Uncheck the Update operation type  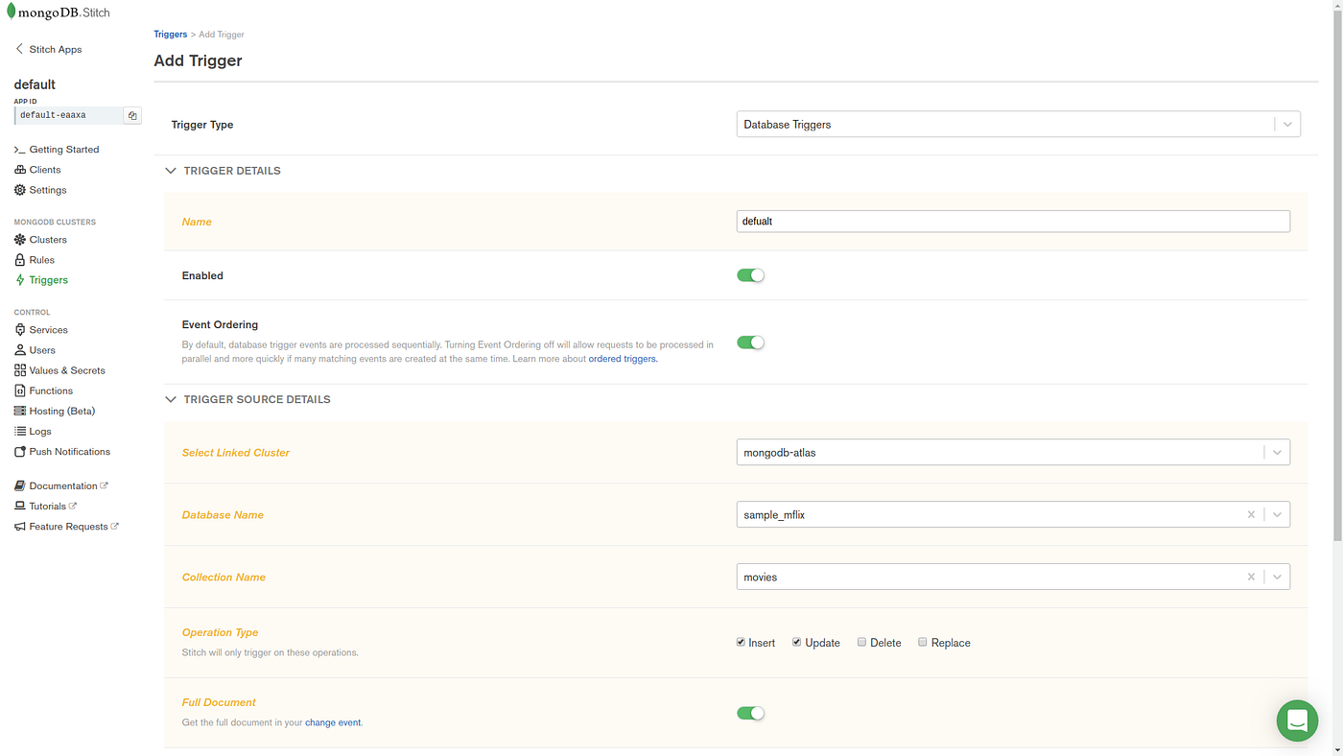coord(795,641)
